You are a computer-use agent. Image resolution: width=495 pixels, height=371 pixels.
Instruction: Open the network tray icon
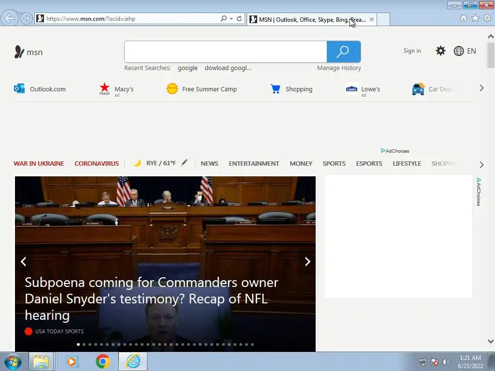click(422, 362)
